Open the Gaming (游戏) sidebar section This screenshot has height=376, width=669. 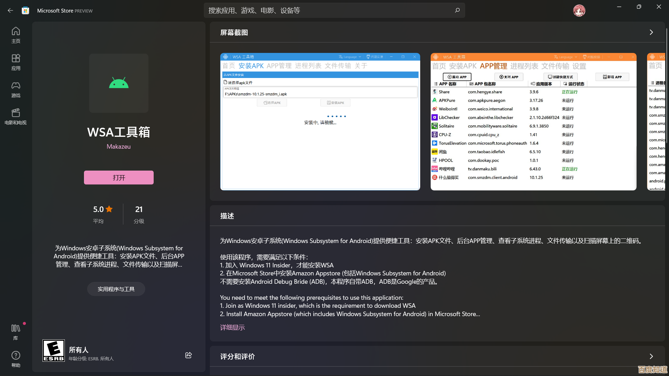[16, 89]
